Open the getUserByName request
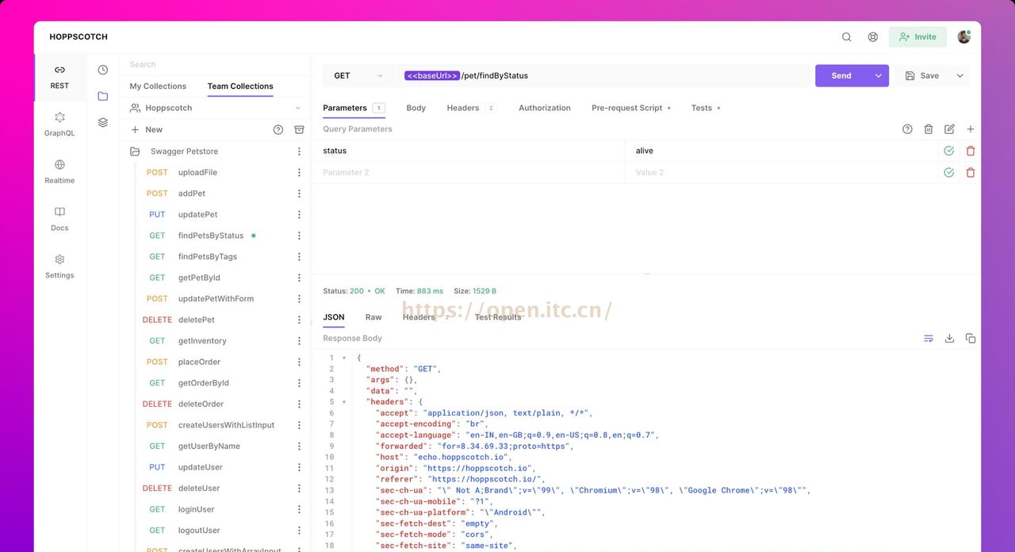Screen dimensions: 1015x552 [x=209, y=446]
